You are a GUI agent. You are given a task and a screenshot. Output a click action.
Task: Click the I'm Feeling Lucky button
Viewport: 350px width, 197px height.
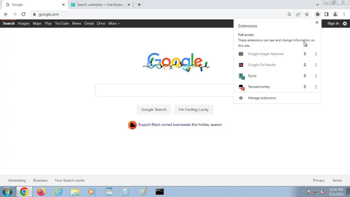pos(194,109)
